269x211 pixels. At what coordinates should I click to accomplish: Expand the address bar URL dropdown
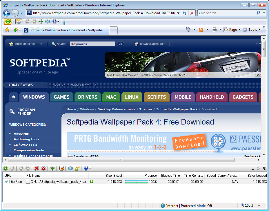coord(179,13)
